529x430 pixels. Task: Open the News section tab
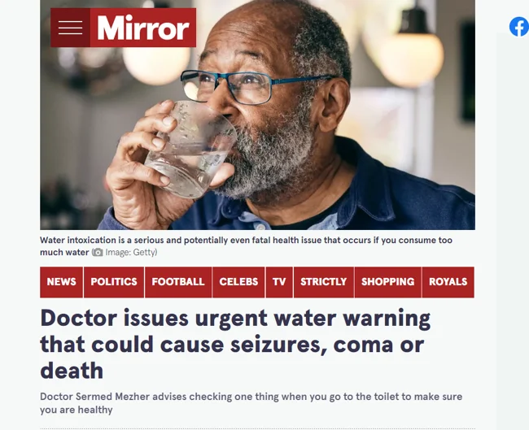coord(61,282)
